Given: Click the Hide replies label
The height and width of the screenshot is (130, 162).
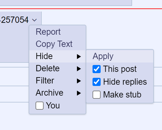Looking at the screenshot, I should 125,82.
